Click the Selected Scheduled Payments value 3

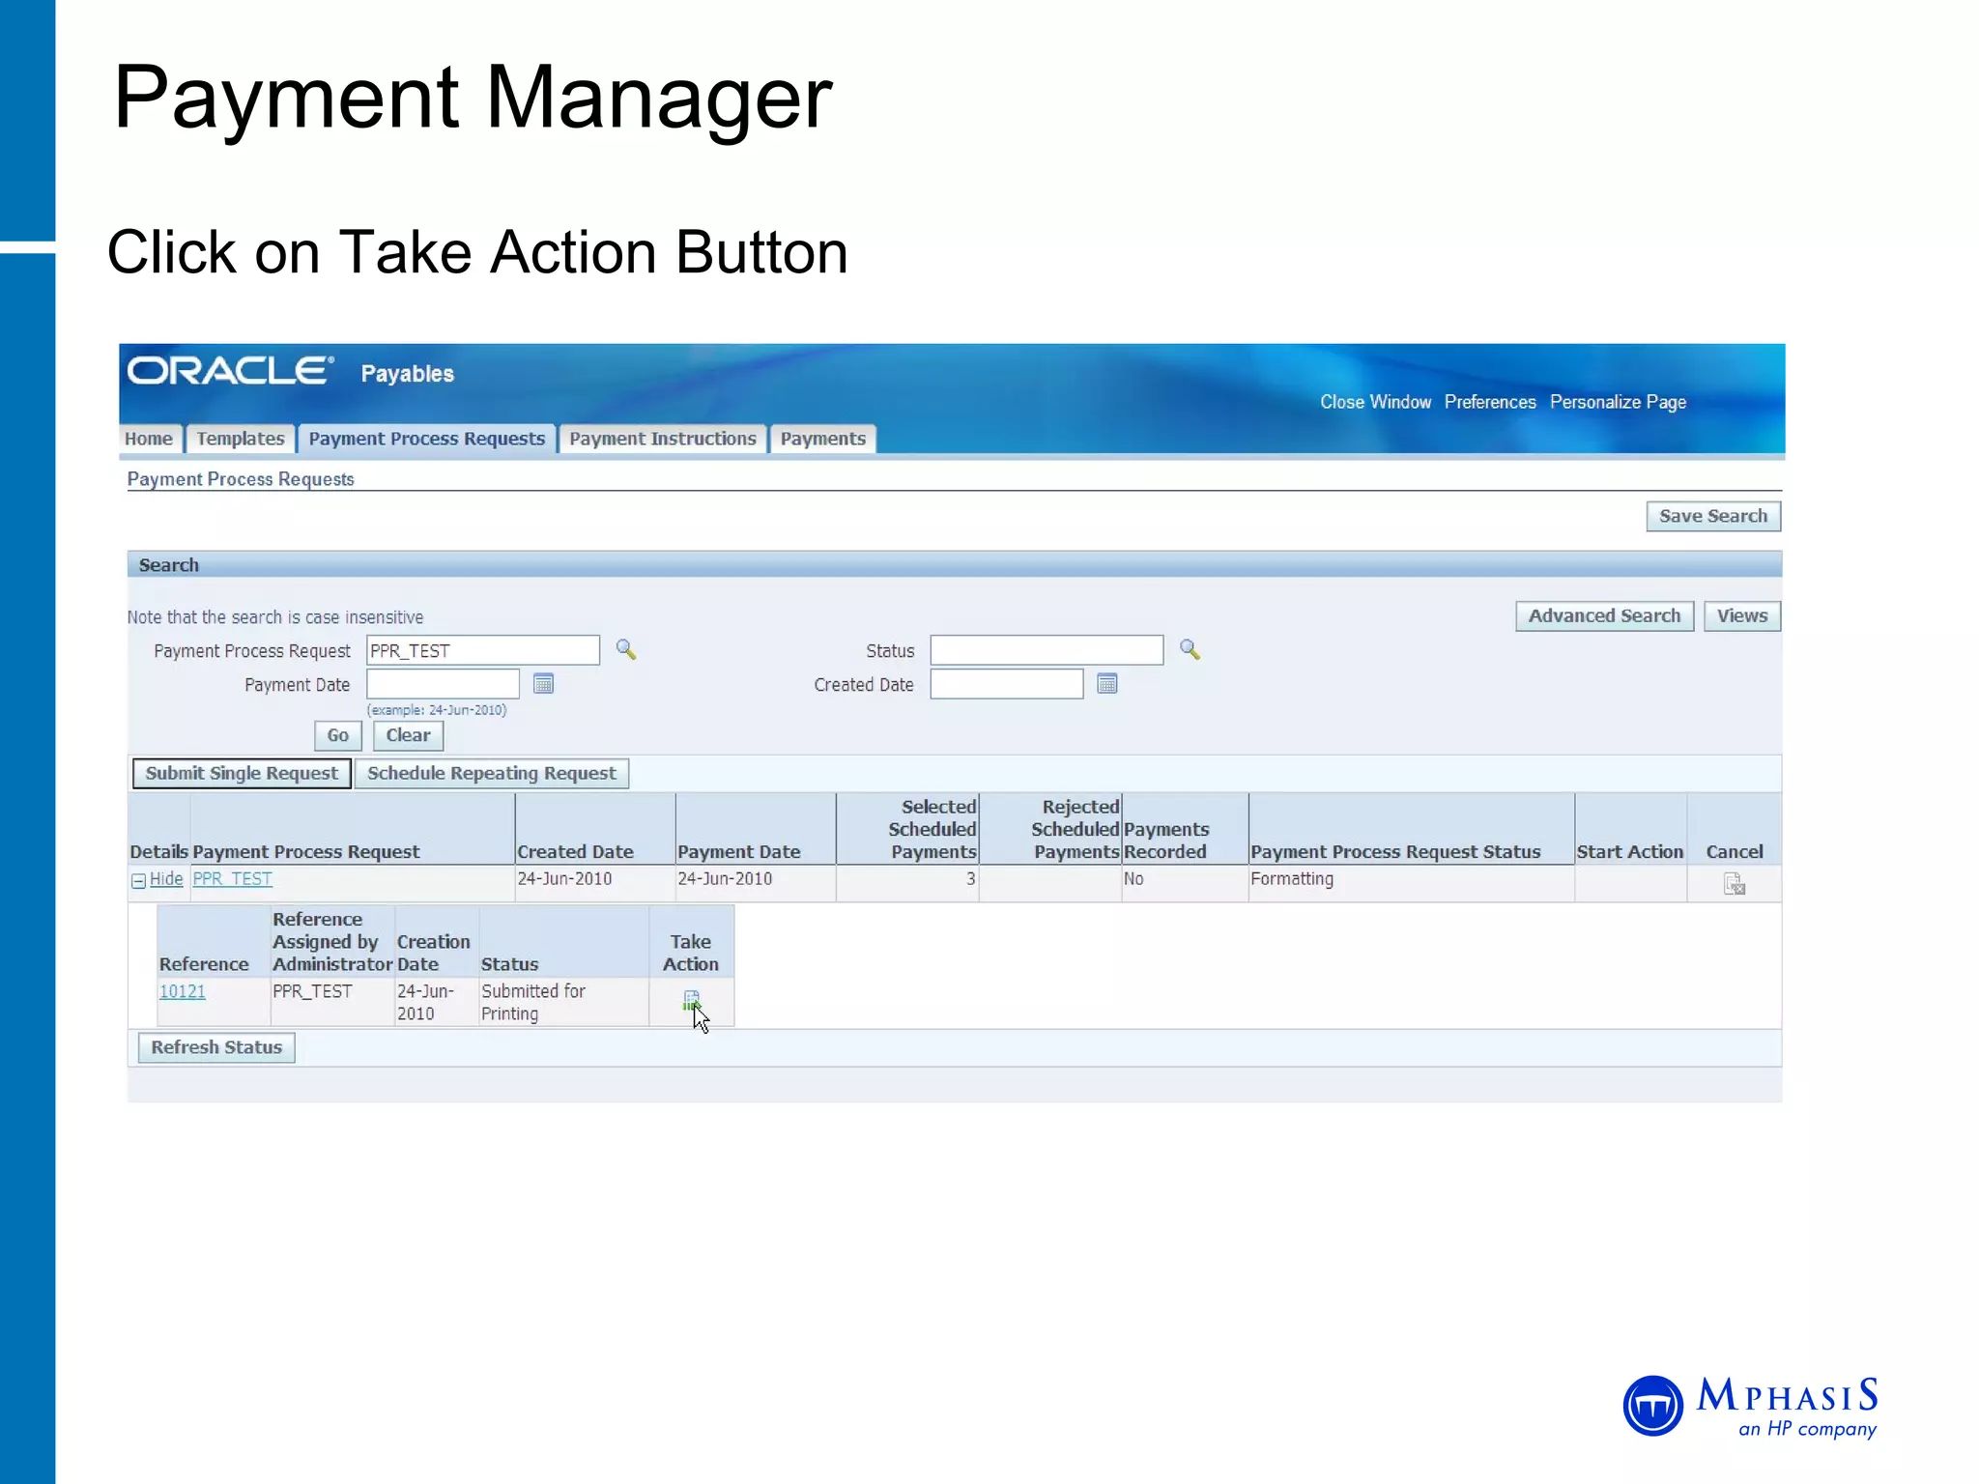tap(970, 879)
